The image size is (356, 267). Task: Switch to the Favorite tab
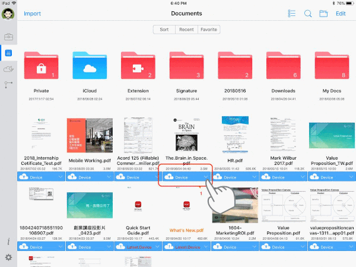click(x=208, y=29)
